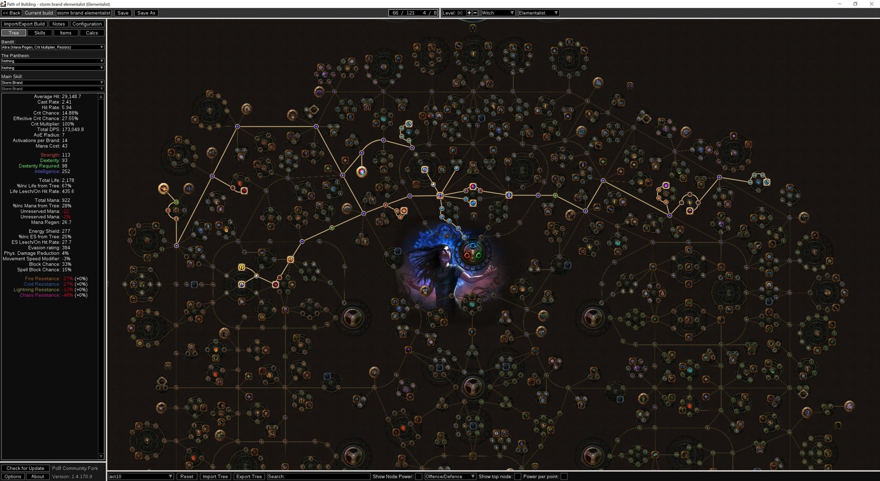
Task: Click the allocated gold keystone node at far left
Action: tap(164, 188)
